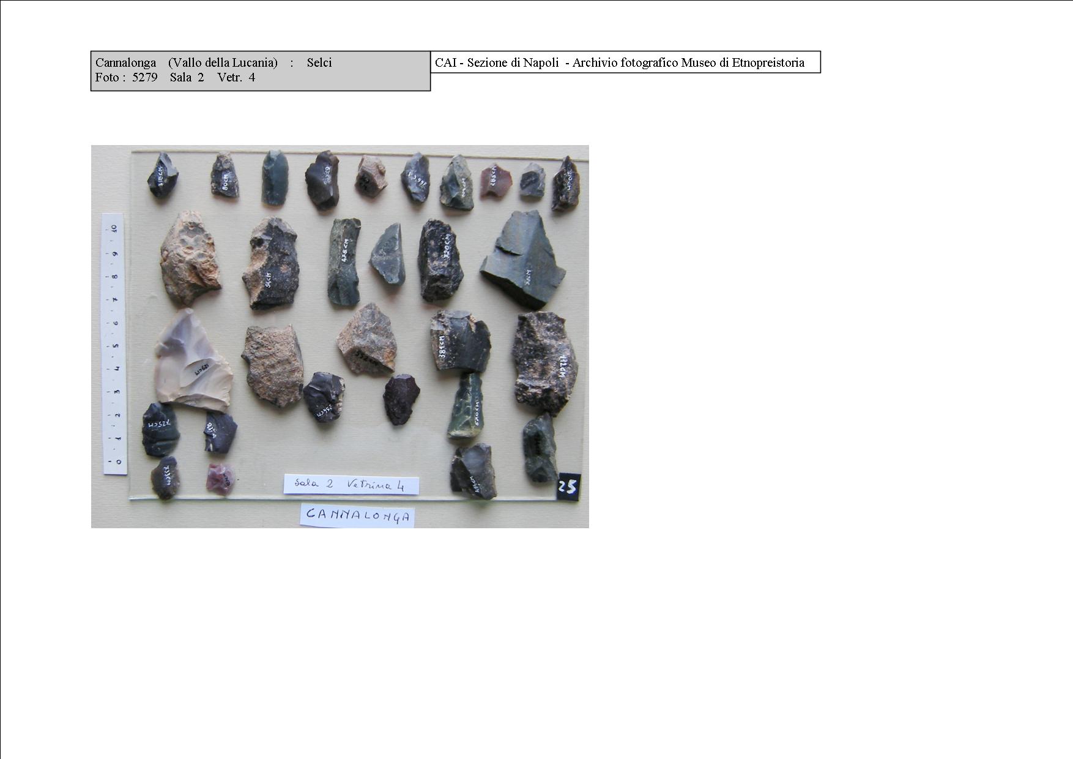Image resolution: width=1073 pixels, height=759 pixels.
Task: Select the word "Cannalonga" in the header box
Action: pos(125,62)
